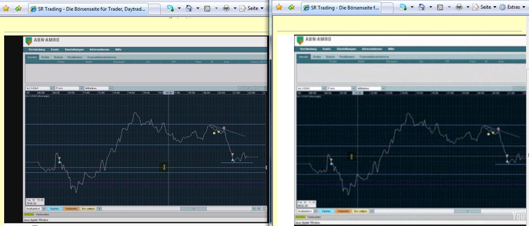
Task: Click the yellow square marker on left chart
Action: [x=214, y=133]
